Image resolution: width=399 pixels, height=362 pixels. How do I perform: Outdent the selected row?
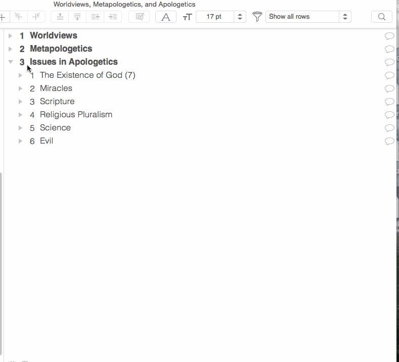(95, 17)
